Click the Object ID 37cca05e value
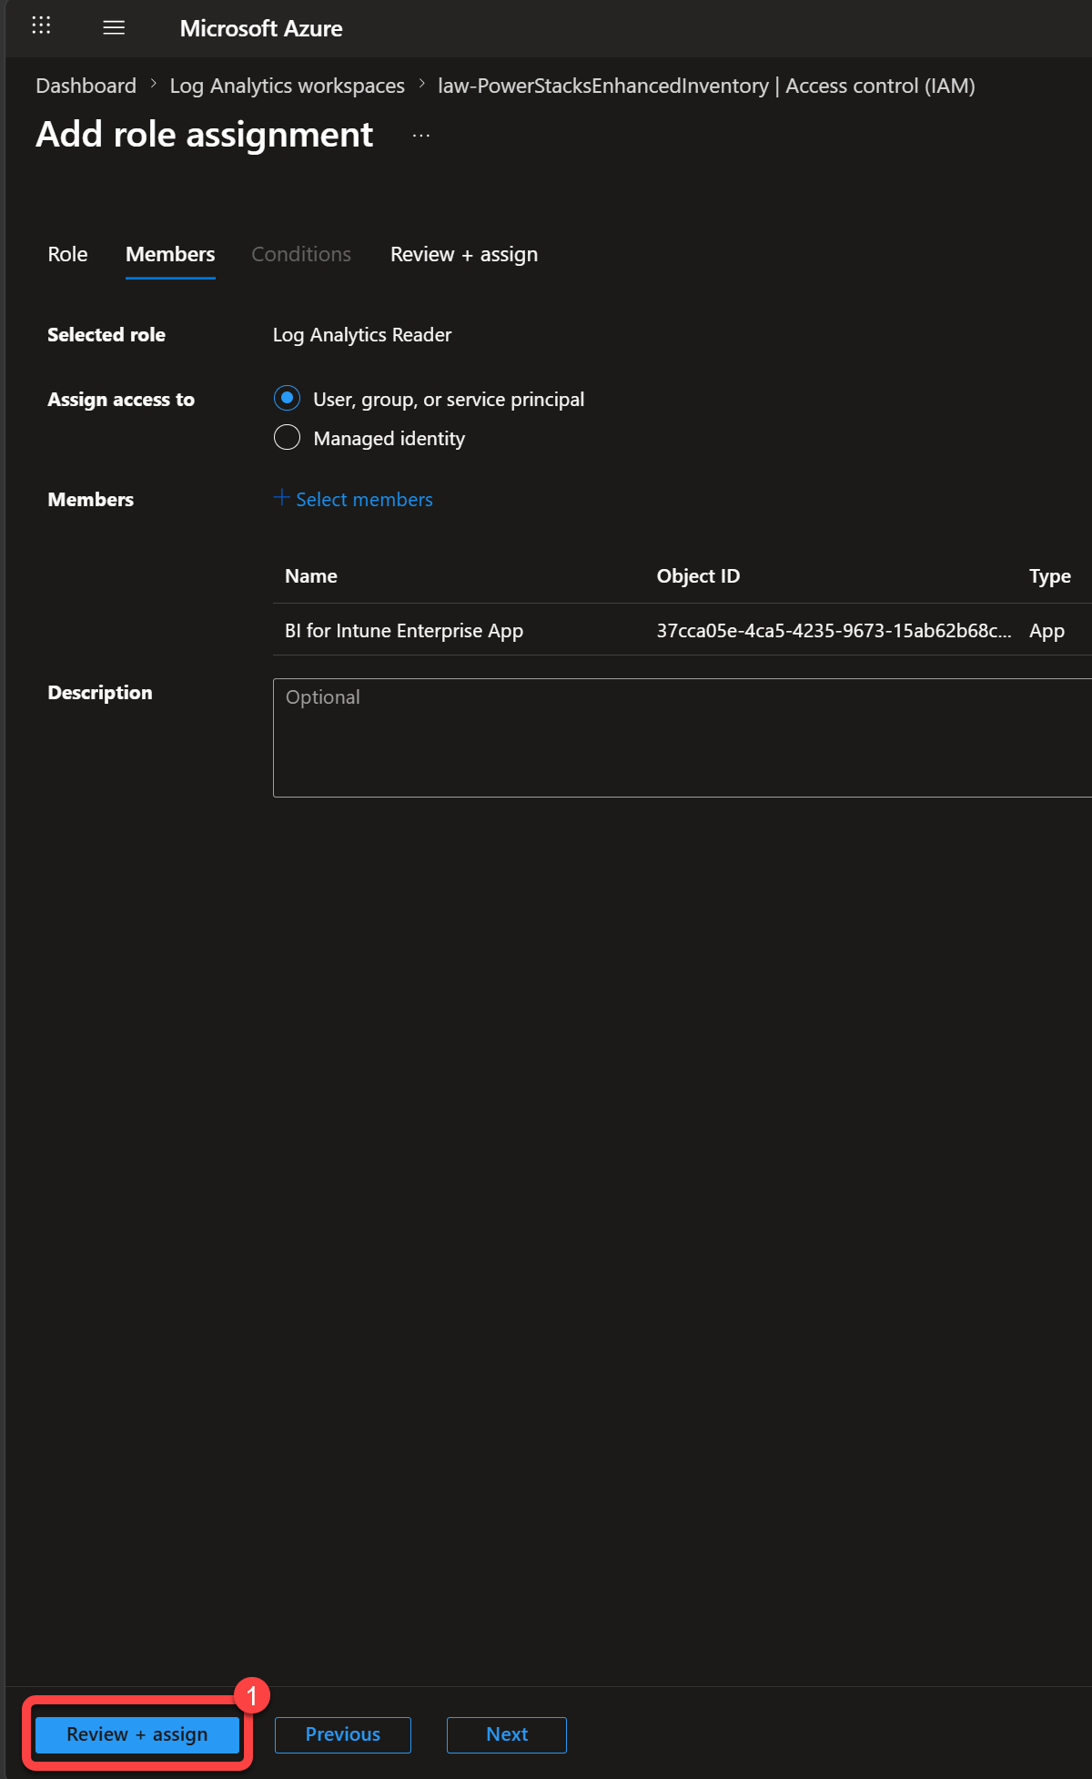Viewport: 1092px width, 1779px height. point(834,630)
